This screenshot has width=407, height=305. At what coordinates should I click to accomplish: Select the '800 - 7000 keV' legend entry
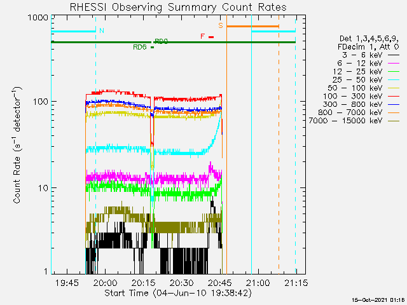tap(359, 112)
